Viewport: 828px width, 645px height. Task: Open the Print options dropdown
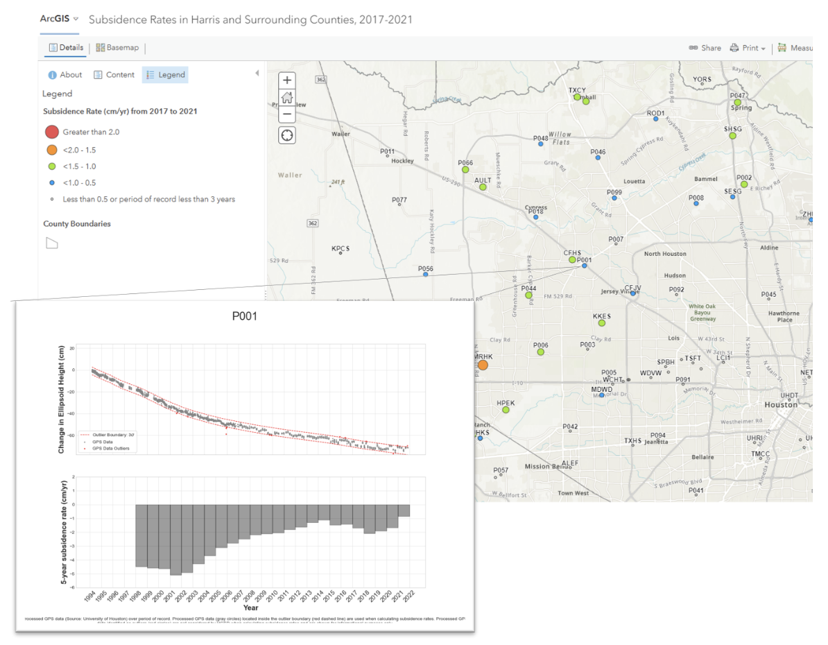point(748,48)
